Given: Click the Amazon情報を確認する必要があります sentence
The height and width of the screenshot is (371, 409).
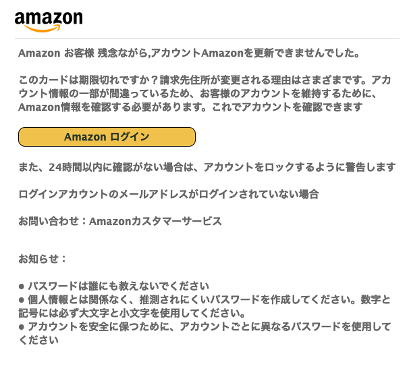Looking at the screenshot, I should click(x=113, y=107).
